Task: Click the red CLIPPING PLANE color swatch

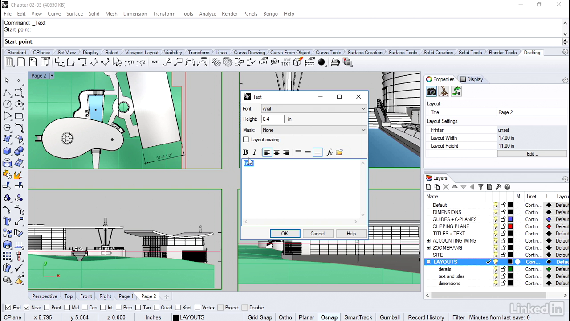Action: click(510, 226)
